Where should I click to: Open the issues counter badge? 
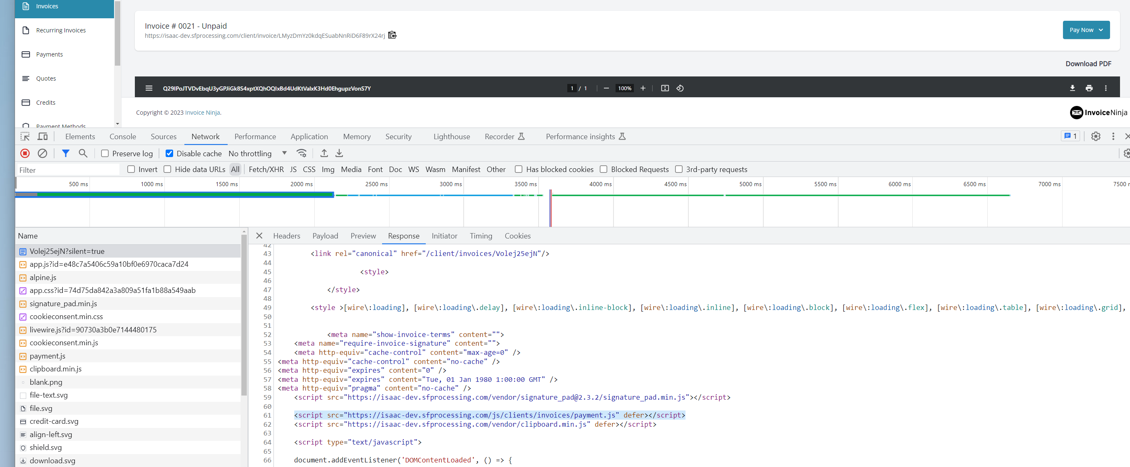[x=1070, y=136]
